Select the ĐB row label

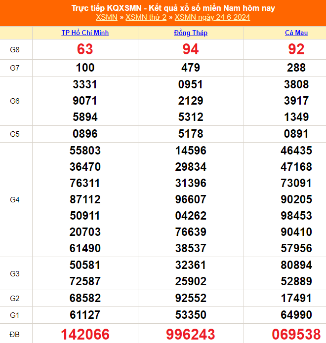[x=15, y=334]
